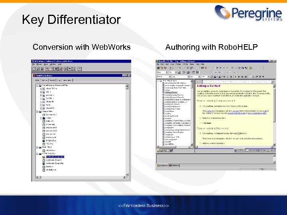Click the scroll up arrow in WebWorks file tree
This screenshot has width=287, height=215.
click(127, 85)
